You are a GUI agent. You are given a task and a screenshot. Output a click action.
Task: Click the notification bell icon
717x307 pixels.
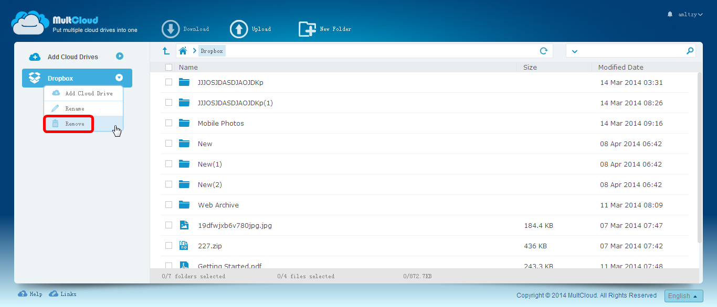click(x=670, y=14)
